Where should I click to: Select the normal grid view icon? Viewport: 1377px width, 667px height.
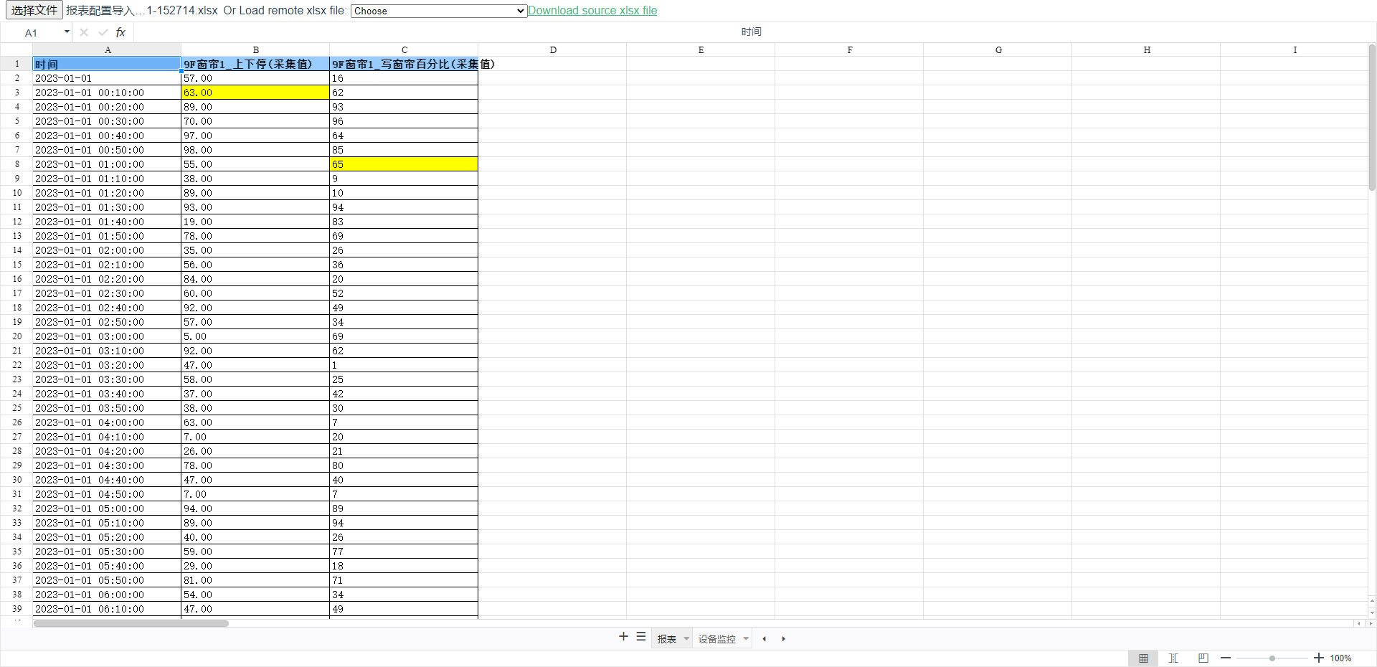coord(1143,658)
